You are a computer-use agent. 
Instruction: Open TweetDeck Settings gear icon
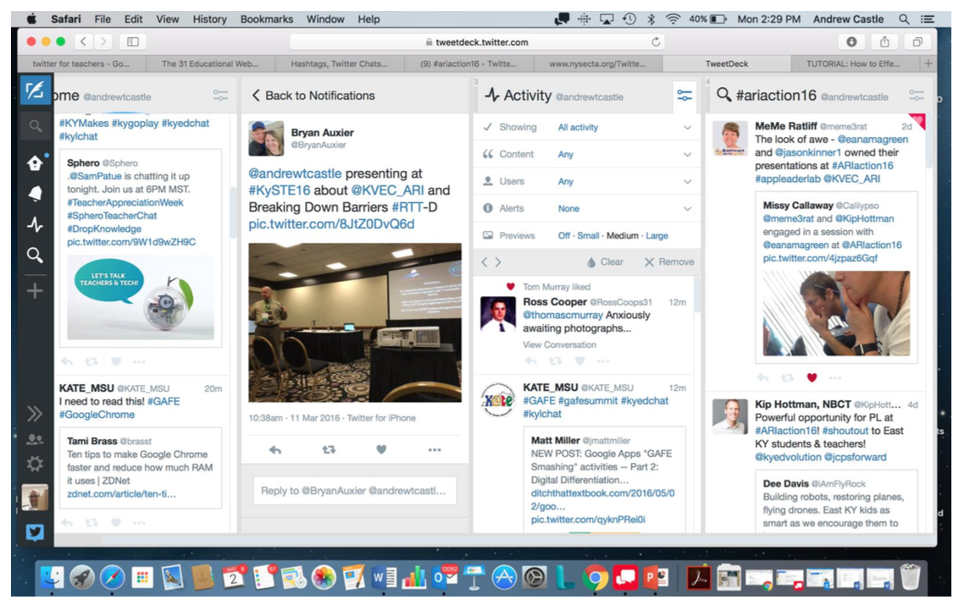(35, 464)
